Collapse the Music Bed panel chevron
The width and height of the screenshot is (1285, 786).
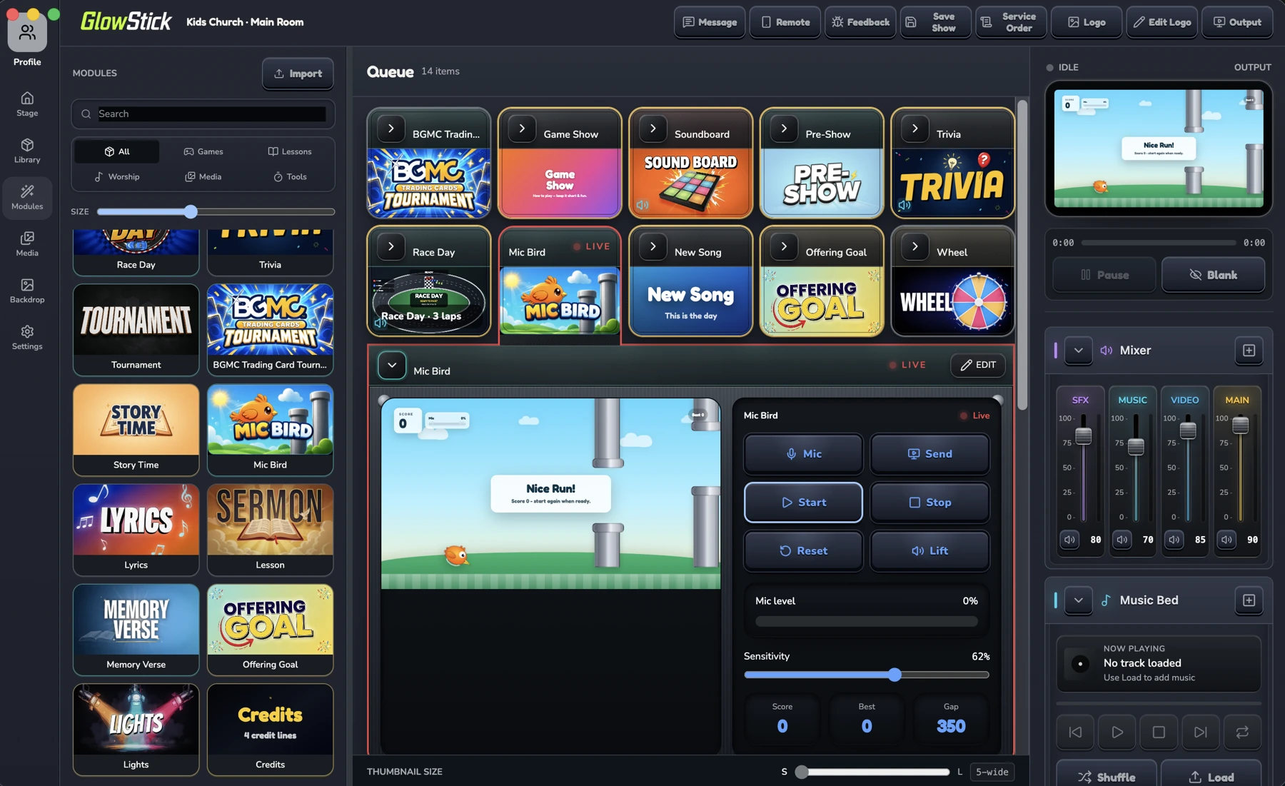(x=1078, y=600)
